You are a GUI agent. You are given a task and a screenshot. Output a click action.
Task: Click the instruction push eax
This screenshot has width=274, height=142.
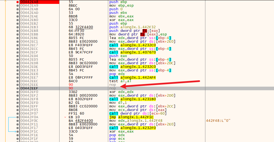118,56
